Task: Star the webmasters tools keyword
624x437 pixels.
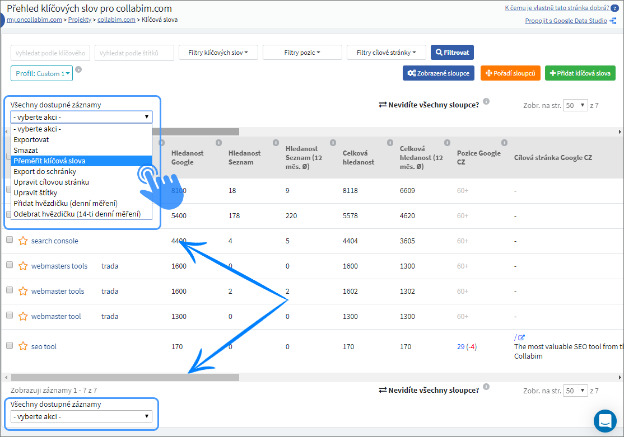Action: [23, 266]
